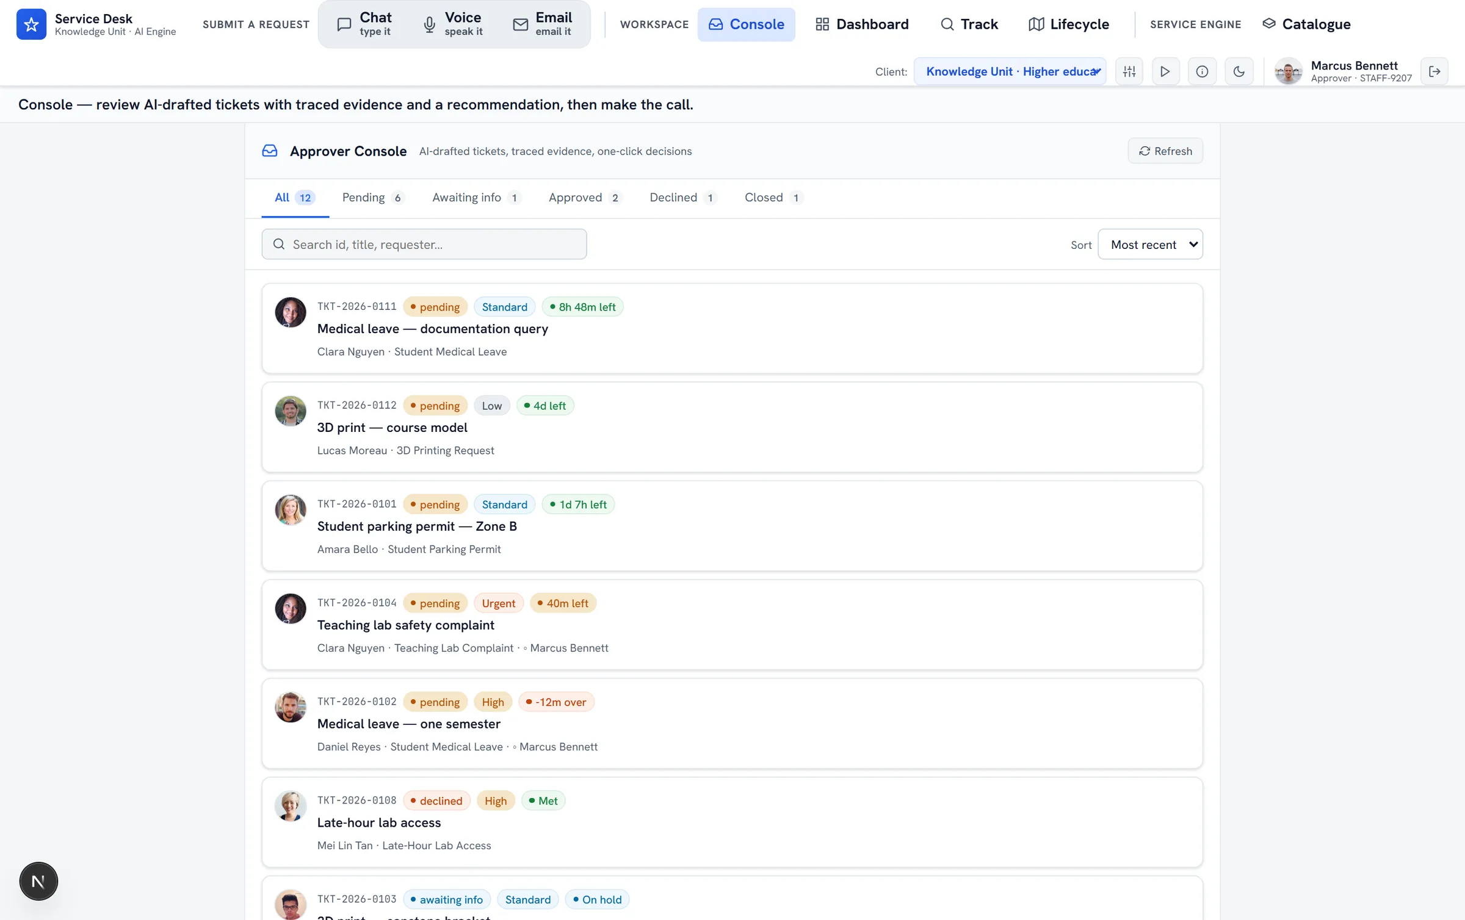Screen dimensions: 1465x920
Task: Open the Most recent sort dropdown
Action: 1150,244
